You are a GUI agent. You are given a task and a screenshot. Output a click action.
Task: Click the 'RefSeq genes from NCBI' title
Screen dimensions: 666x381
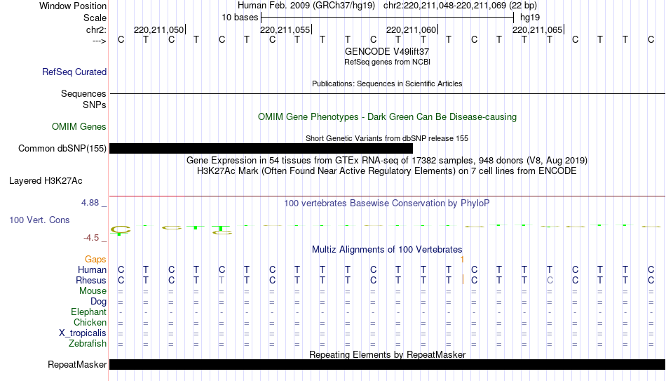[x=387, y=62]
